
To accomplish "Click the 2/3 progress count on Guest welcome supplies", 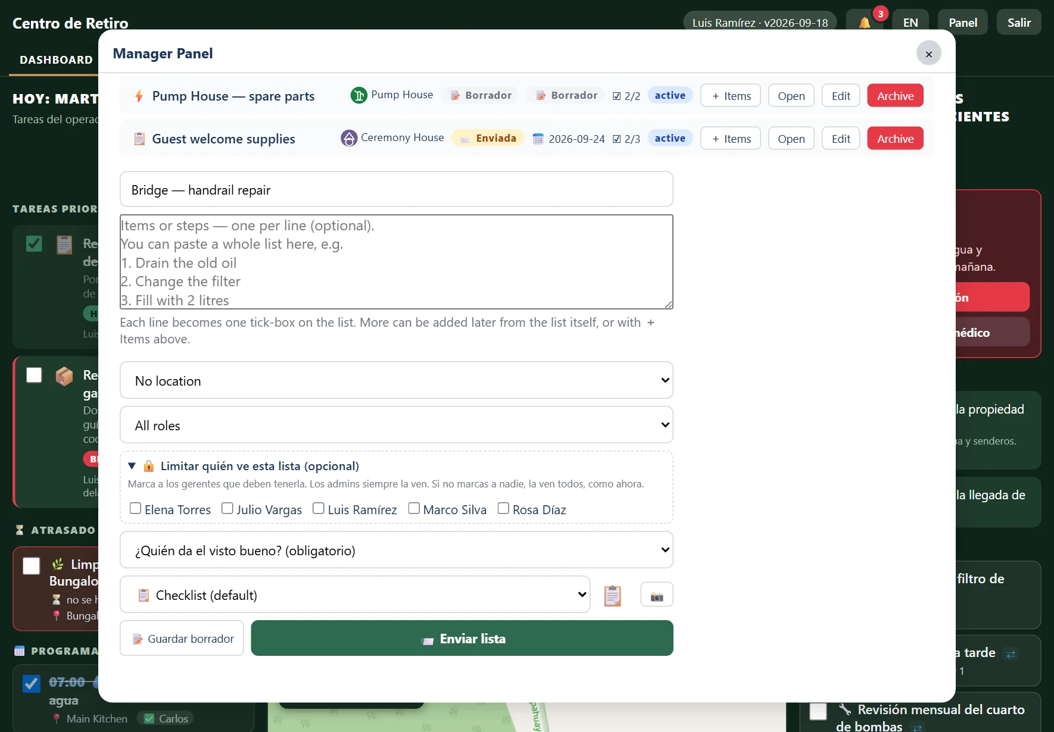I will 626,139.
